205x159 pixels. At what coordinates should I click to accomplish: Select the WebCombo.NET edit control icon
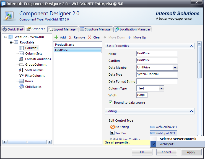pyautogui.click(x=153, y=127)
